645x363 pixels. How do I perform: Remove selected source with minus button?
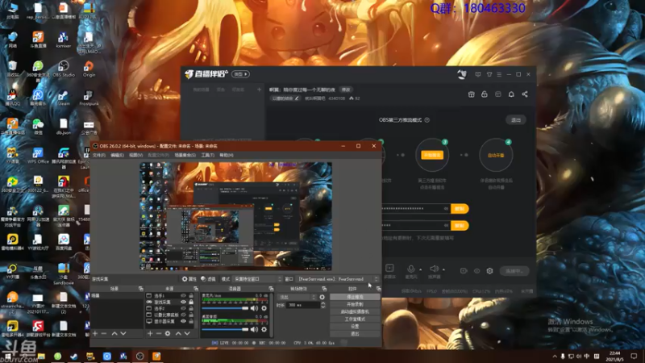coord(159,333)
